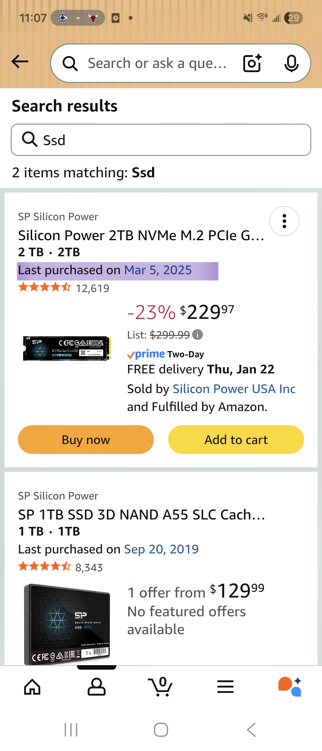Image resolution: width=322 pixels, height=751 pixels.
Task: Tap the microphone voice search icon
Action: 291,63
